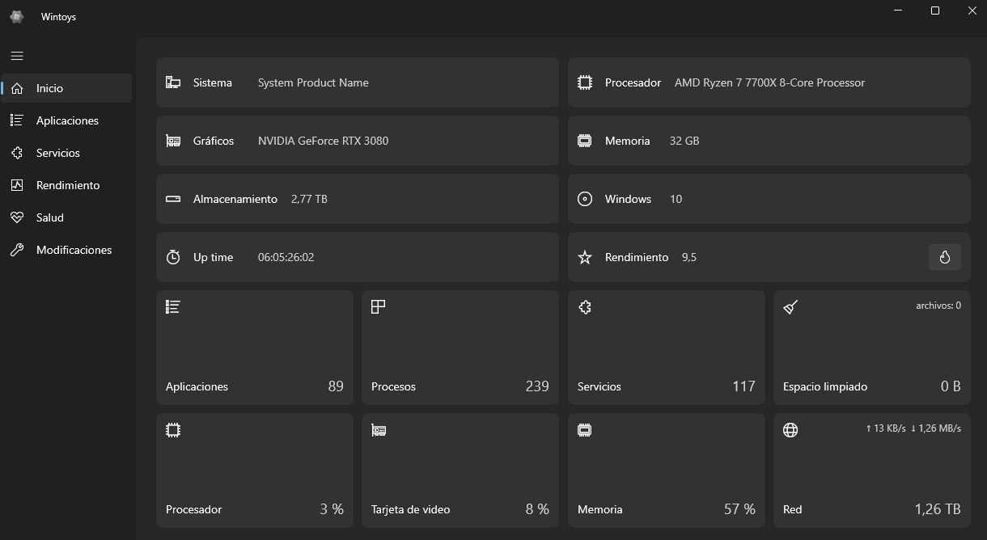The image size is (987, 540).
Task: Click the Inicio home icon
Action: [x=17, y=88]
